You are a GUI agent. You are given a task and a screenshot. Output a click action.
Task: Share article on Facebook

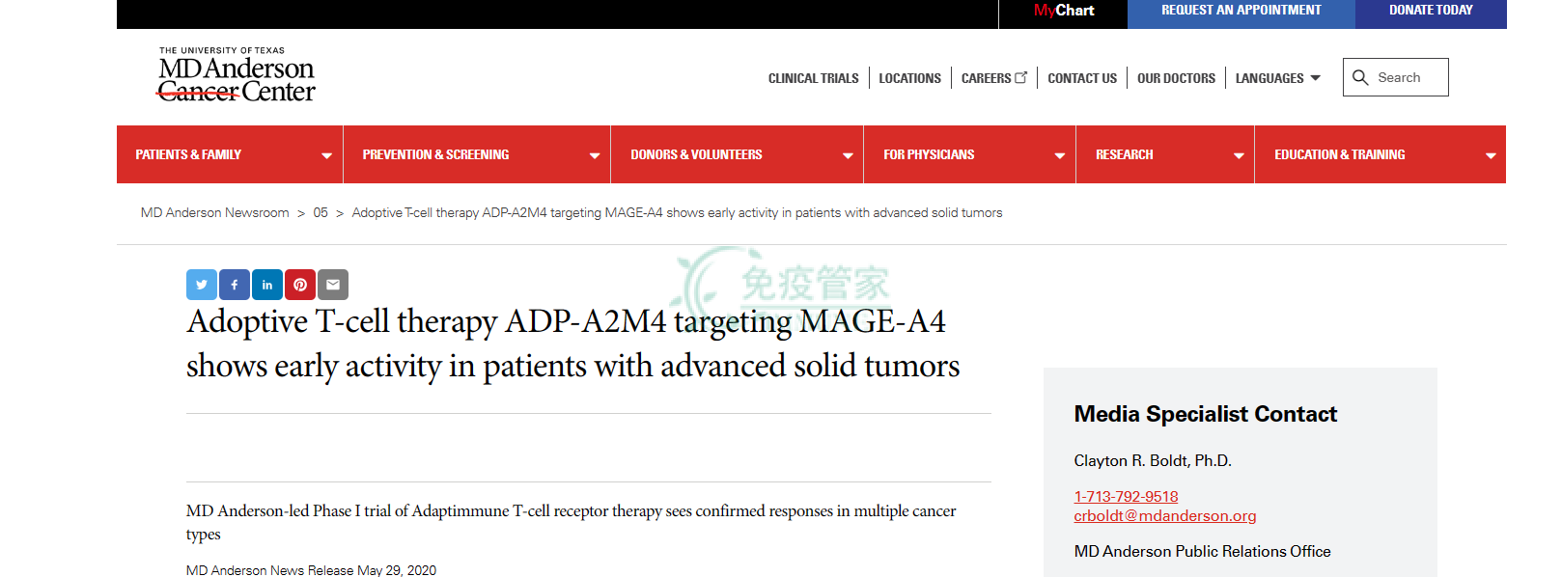pyautogui.click(x=235, y=285)
